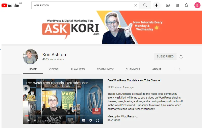
Task: Click the '46.2K subscribers' text
Action: [53, 59]
